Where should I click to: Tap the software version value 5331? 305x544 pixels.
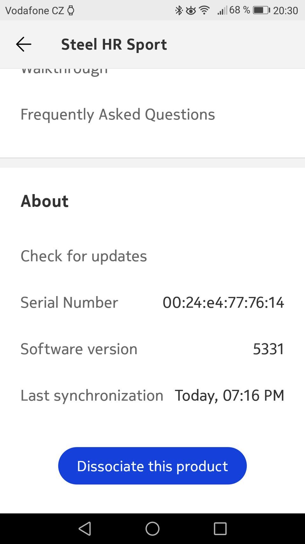point(268,349)
